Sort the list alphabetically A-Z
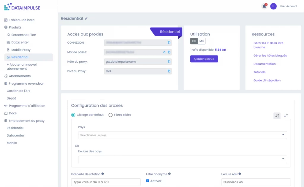 coord(277,115)
